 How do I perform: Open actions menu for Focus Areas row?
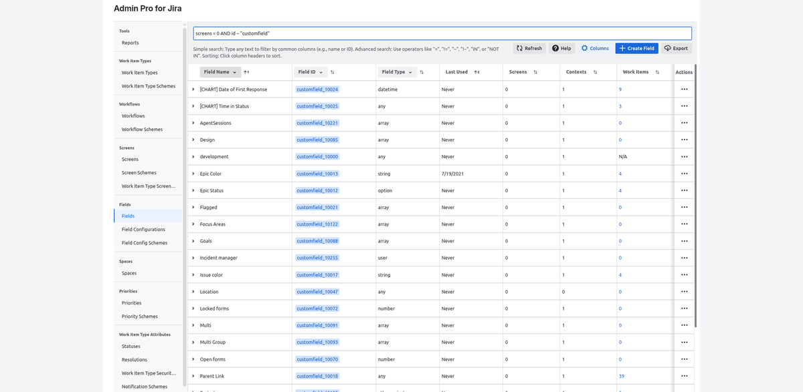684,224
